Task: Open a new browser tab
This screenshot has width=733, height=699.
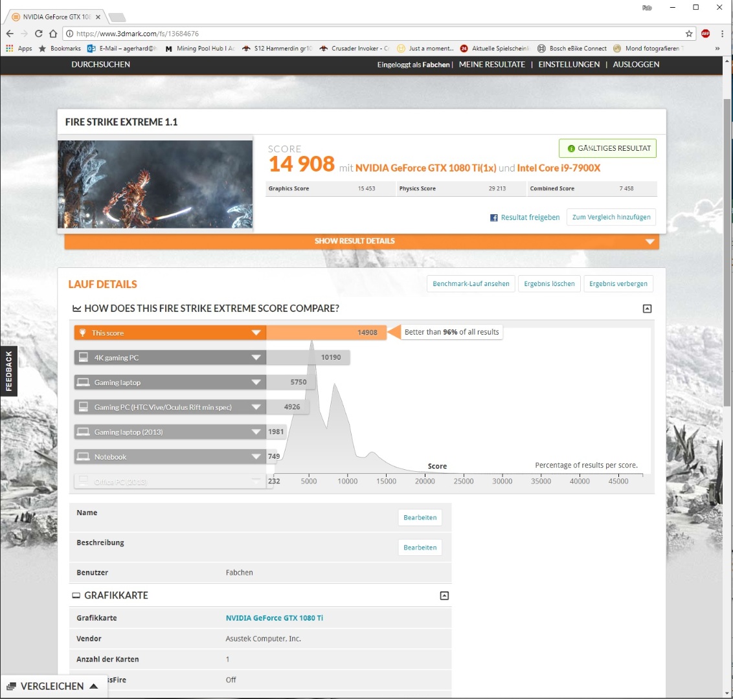Action: coord(117,17)
